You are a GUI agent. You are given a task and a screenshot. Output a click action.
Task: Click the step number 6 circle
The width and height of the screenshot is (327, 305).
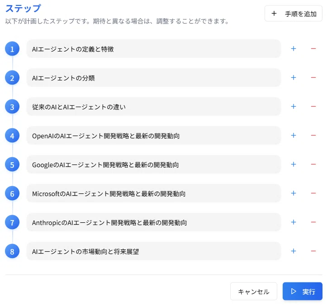pos(12,193)
